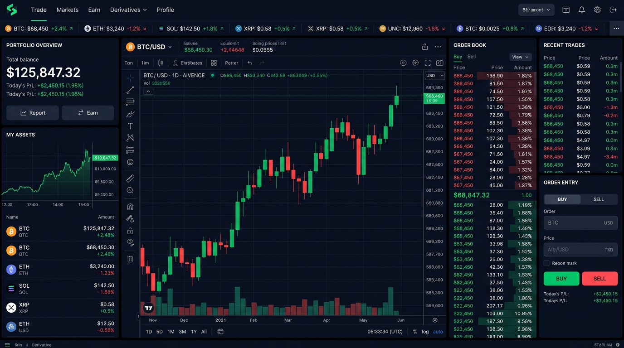Screen dimensions: 624x348
Task: Open notifications bell icon
Action: [x=582, y=10]
